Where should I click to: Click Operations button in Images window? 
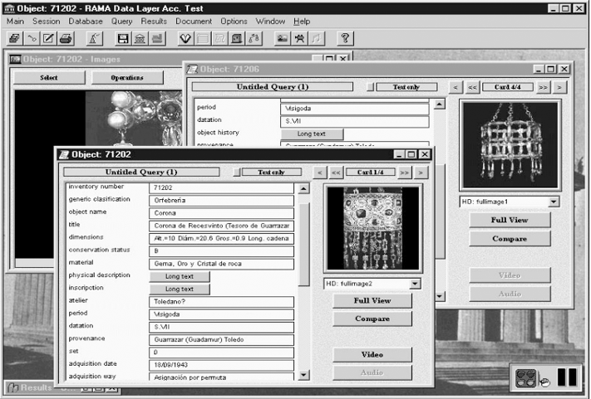click(127, 77)
